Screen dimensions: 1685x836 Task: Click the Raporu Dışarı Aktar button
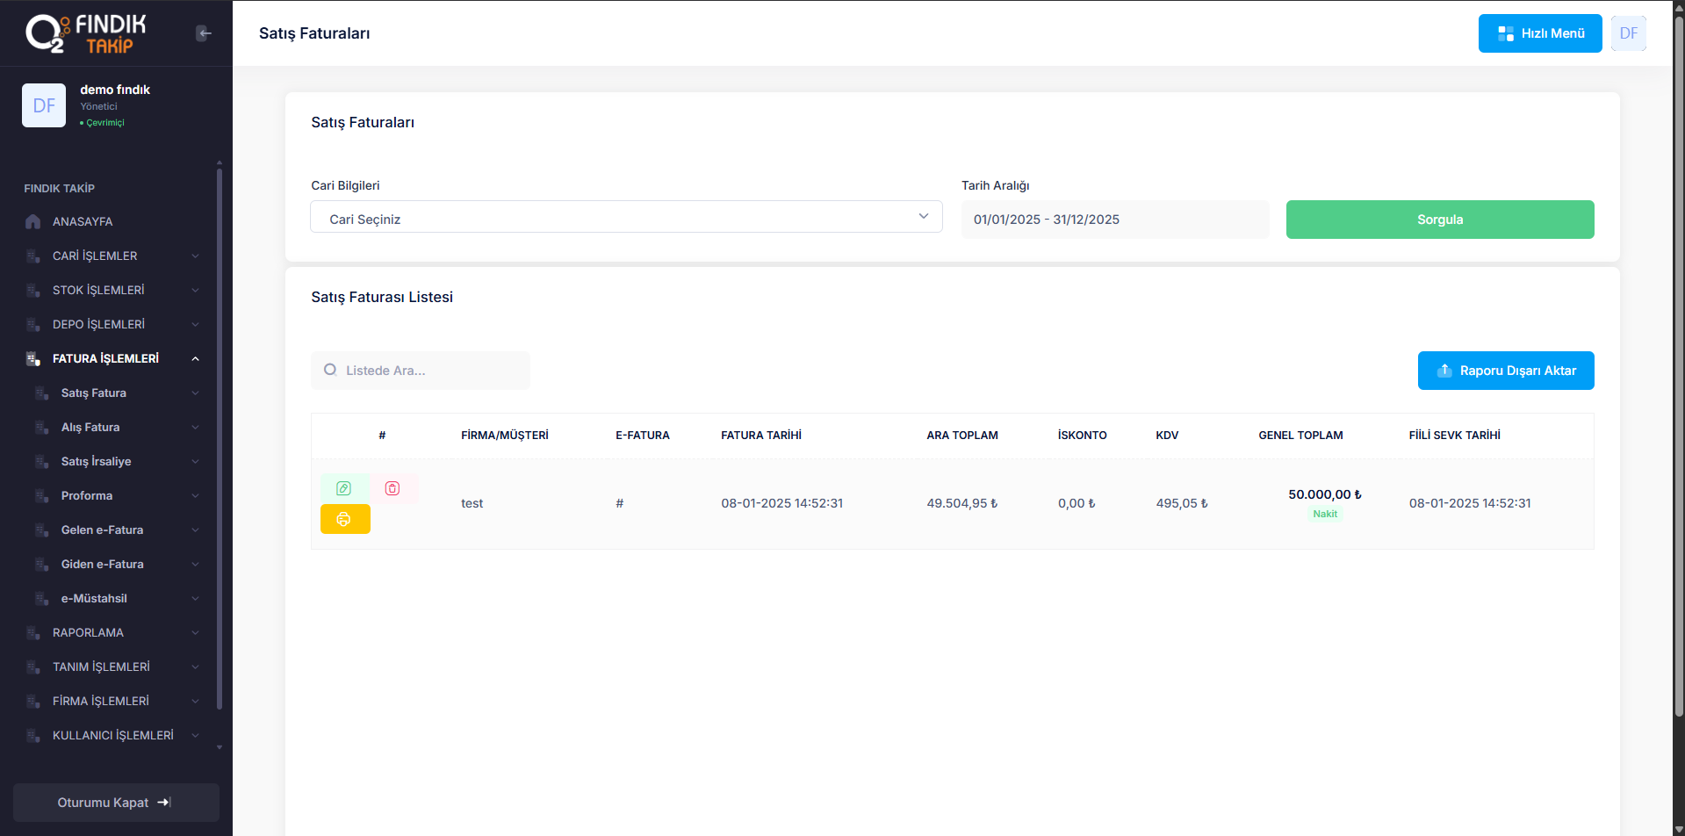[1505, 371]
